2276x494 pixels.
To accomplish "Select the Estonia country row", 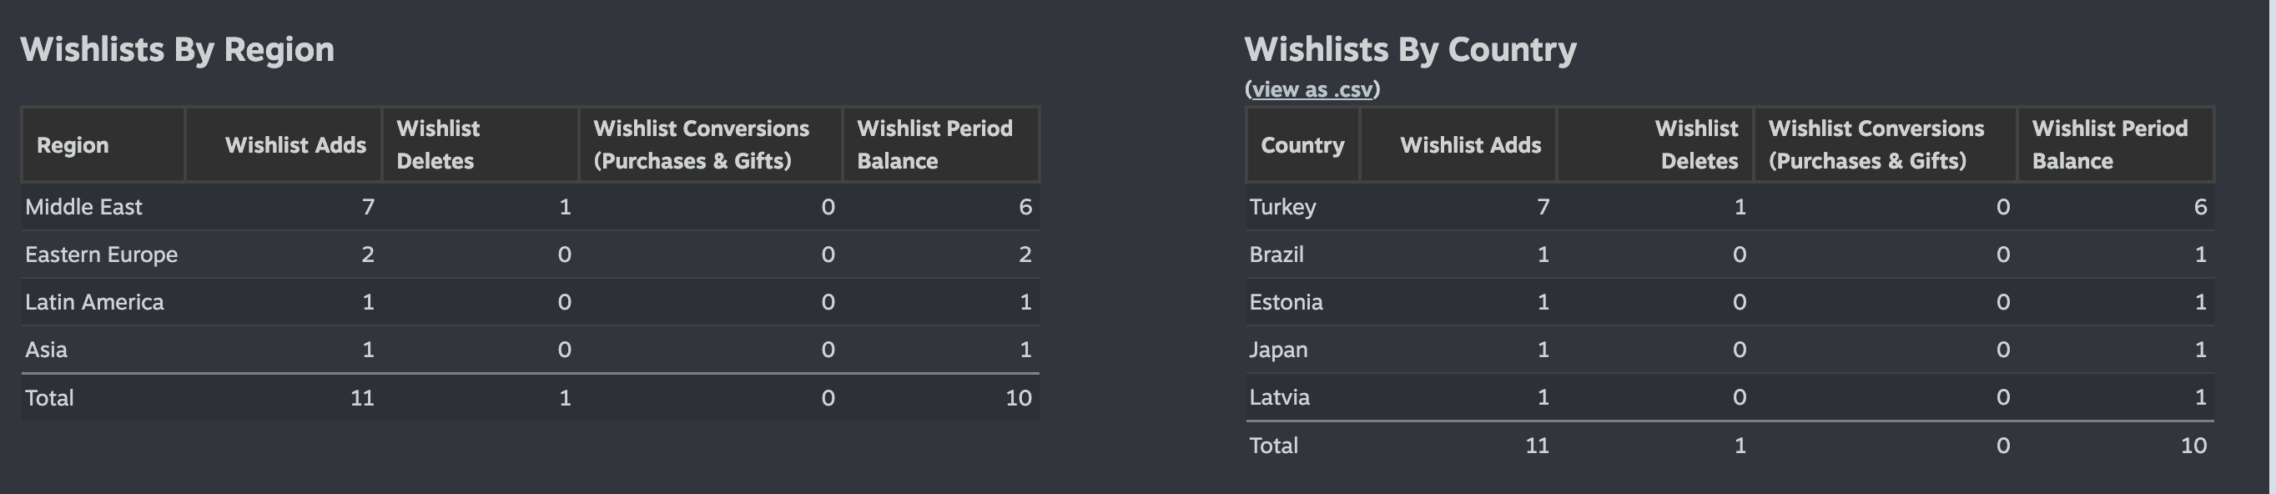I will click(x=1730, y=302).
